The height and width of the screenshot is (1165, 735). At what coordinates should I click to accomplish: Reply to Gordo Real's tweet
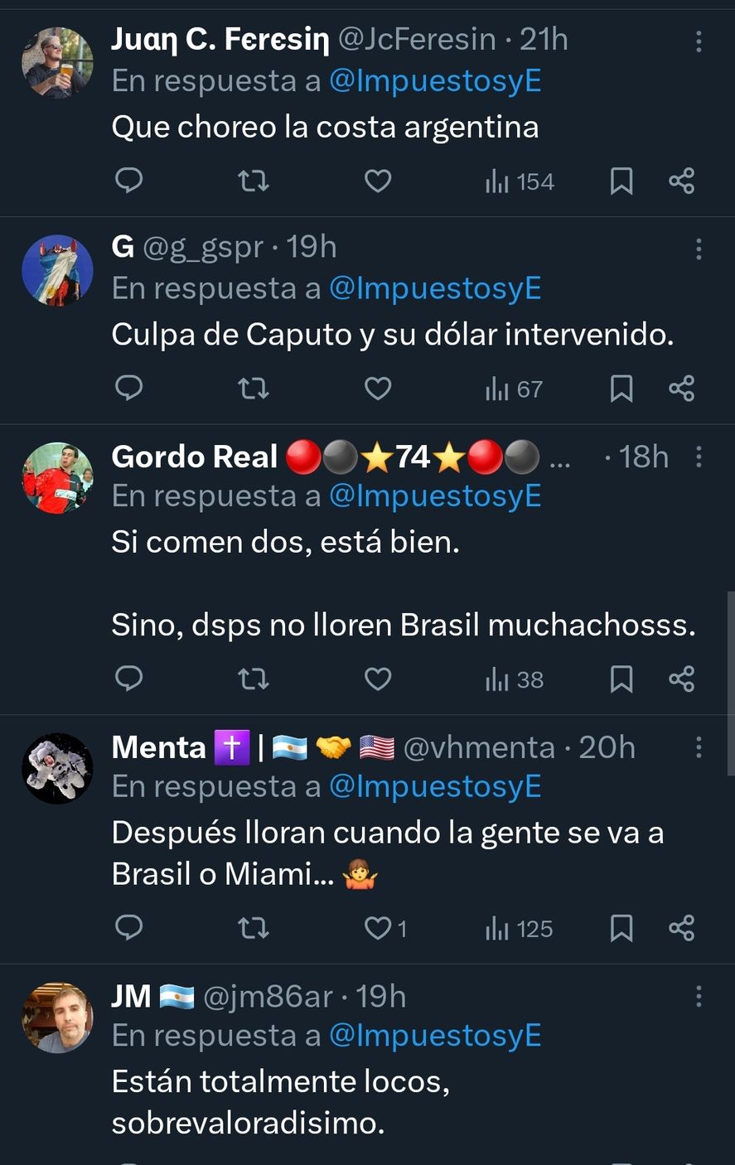(128, 679)
